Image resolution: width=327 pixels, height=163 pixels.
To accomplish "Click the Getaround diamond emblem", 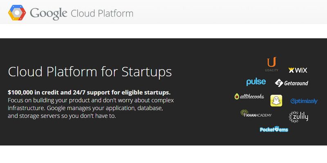I will click(x=279, y=83).
